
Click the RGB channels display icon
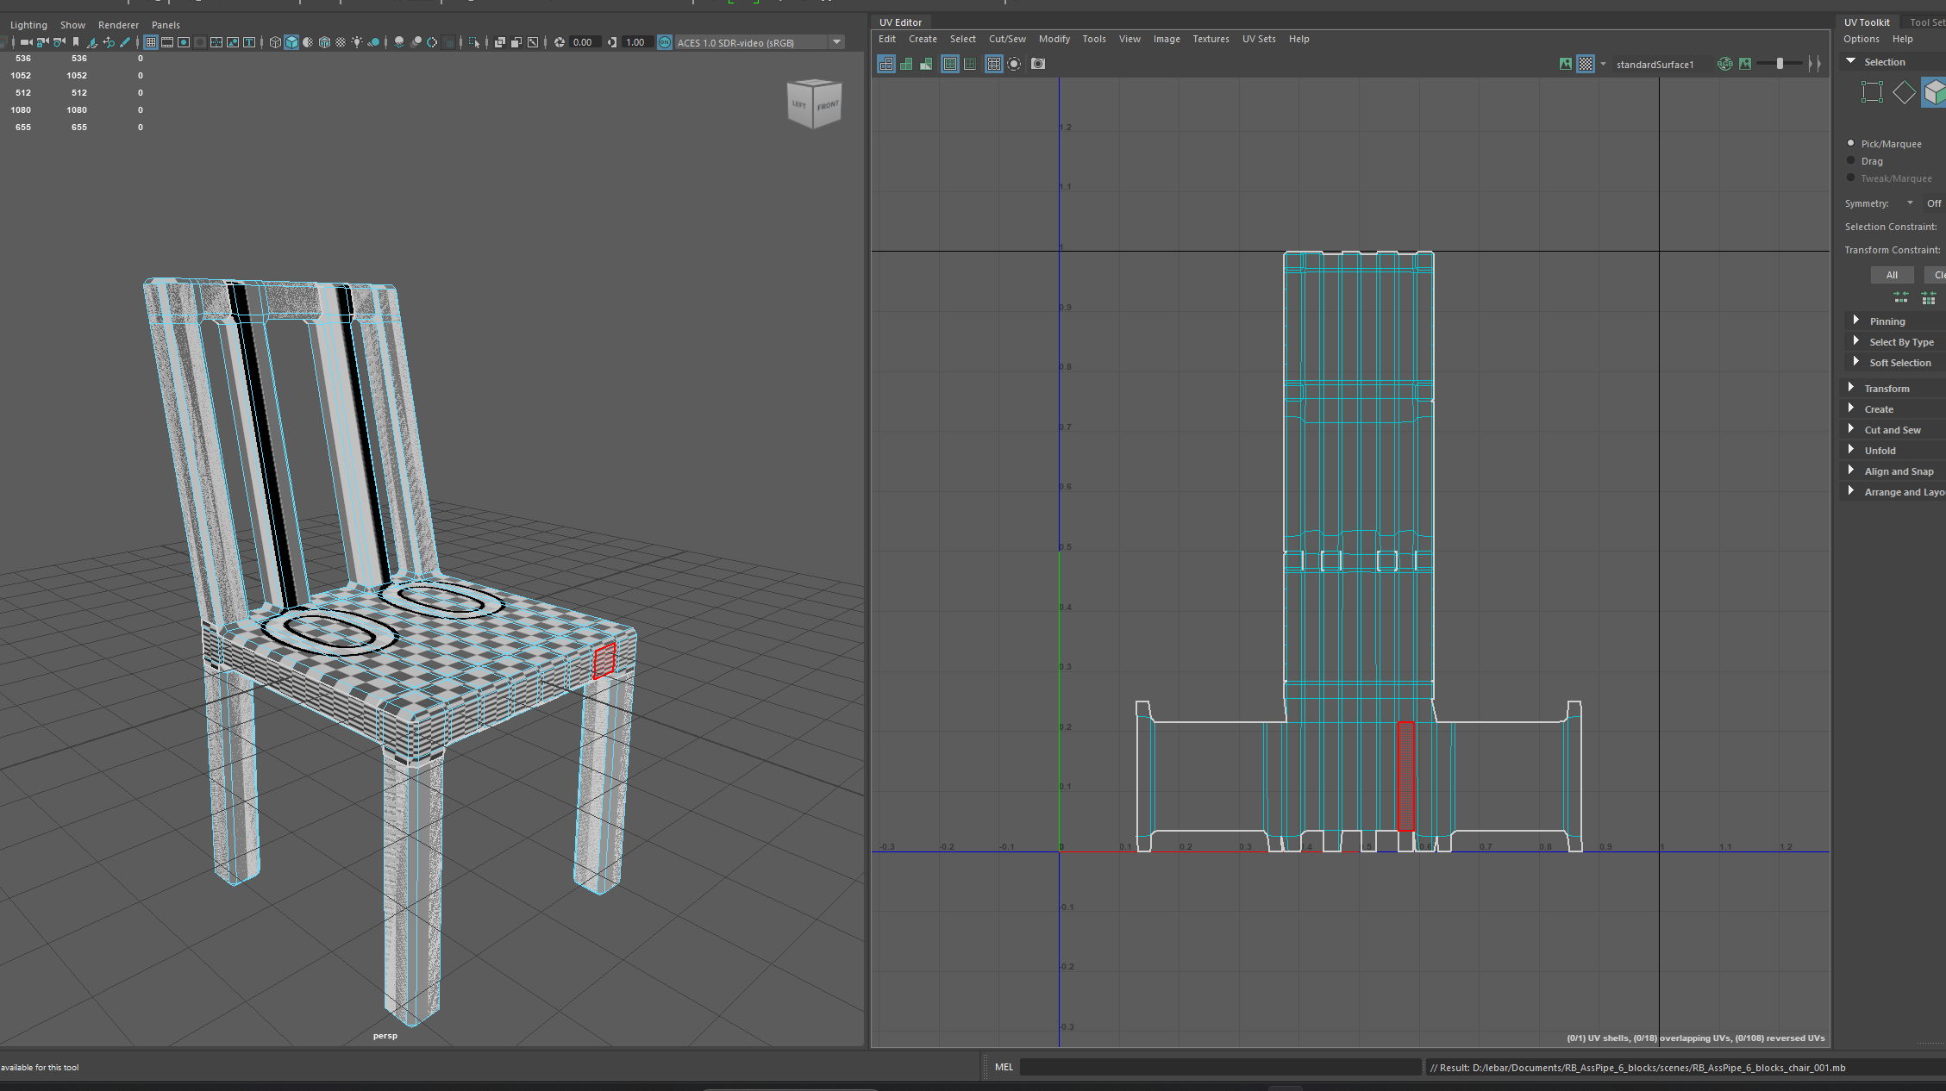pyautogui.click(x=1724, y=64)
